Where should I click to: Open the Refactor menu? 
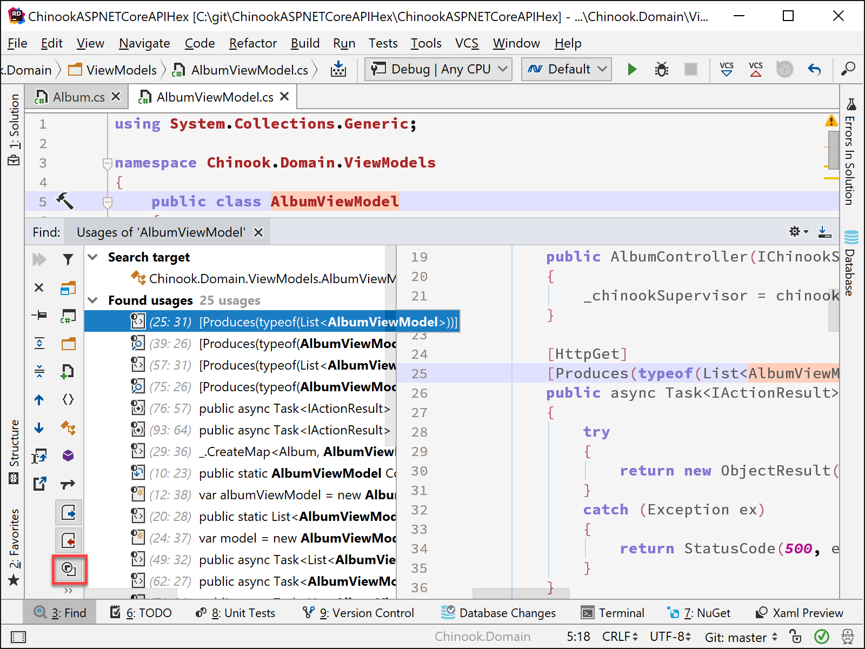252,43
